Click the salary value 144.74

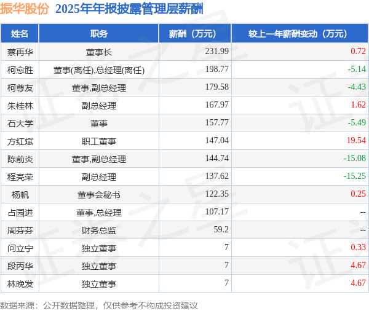click(x=216, y=158)
